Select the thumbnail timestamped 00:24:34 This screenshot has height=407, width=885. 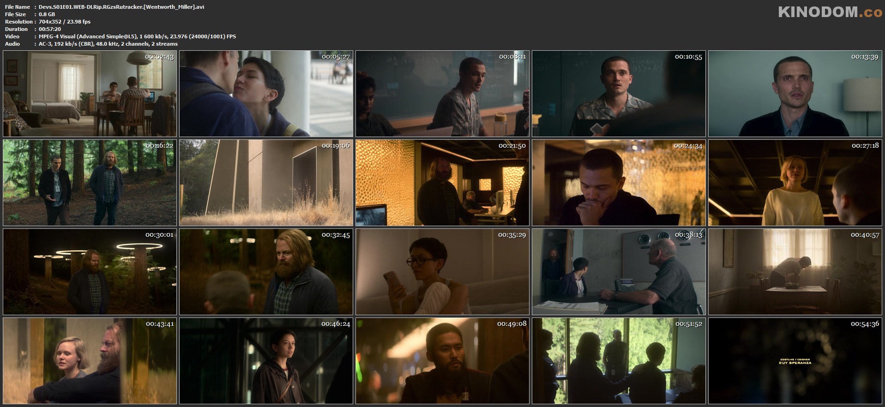619,183
